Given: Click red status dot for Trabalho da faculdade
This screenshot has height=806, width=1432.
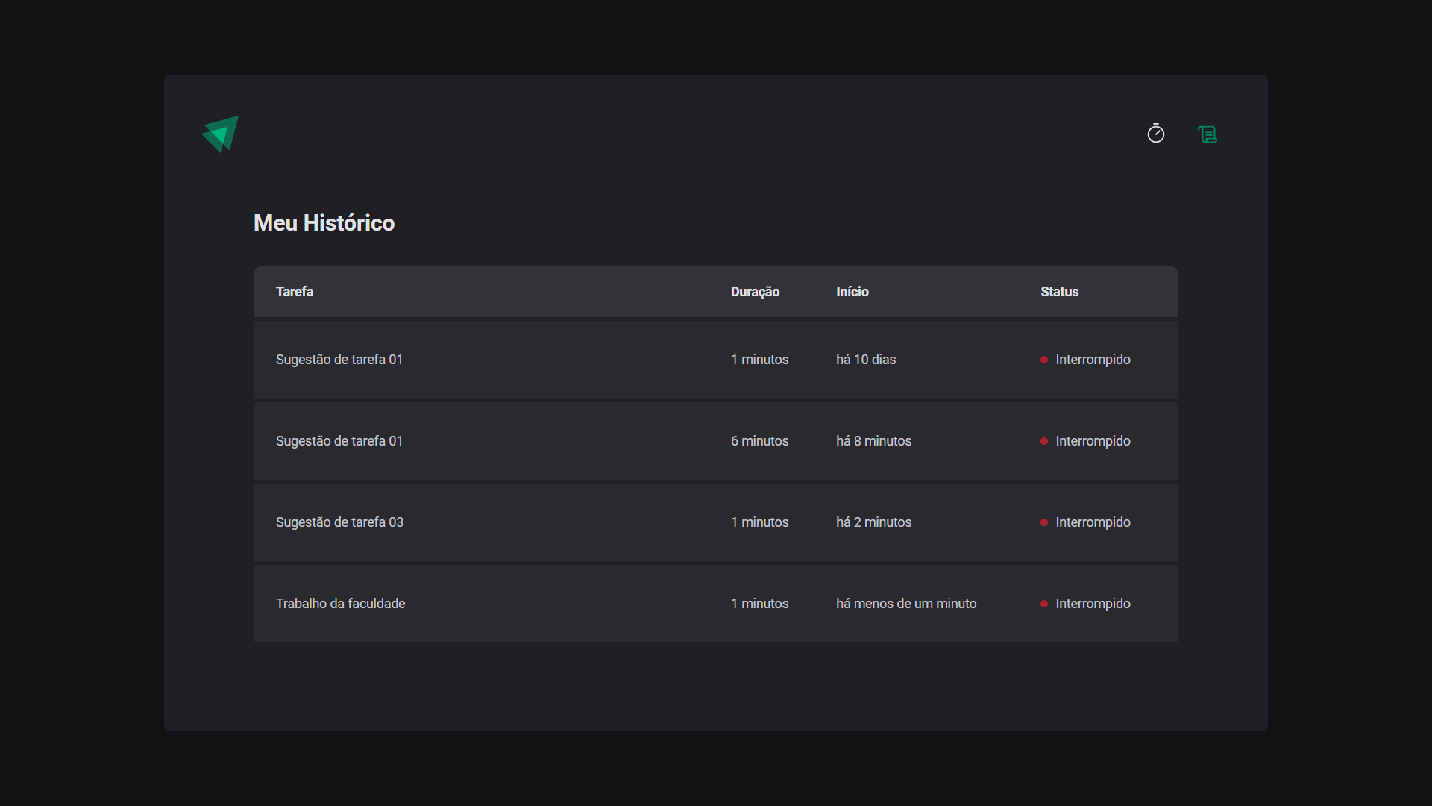Looking at the screenshot, I should pos(1044,604).
